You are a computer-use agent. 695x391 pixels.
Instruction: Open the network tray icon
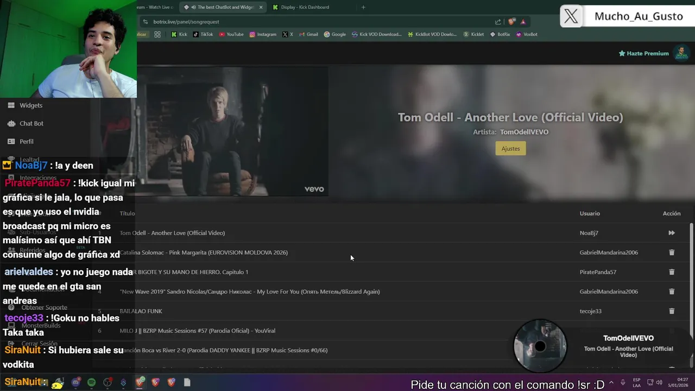(x=650, y=382)
